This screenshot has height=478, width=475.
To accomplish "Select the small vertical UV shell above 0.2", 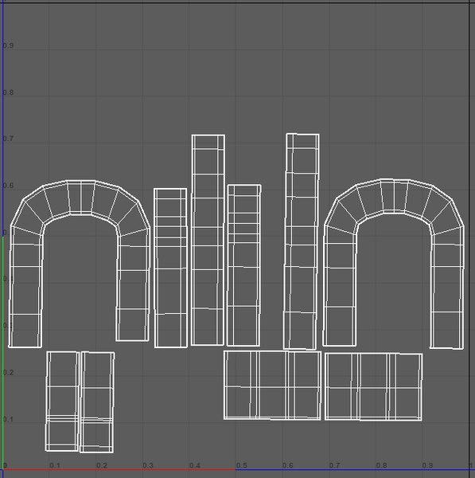I will click(x=97, y=402).
